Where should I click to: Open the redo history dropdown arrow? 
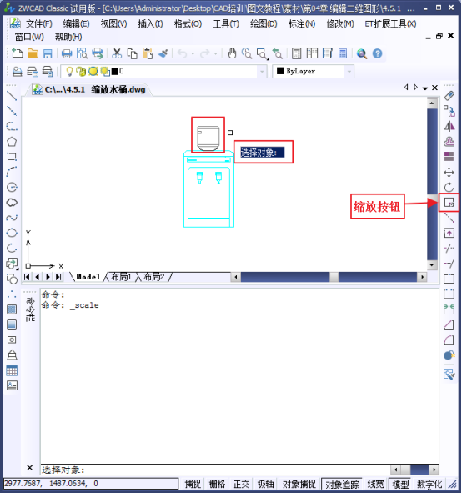click(216, 53)
